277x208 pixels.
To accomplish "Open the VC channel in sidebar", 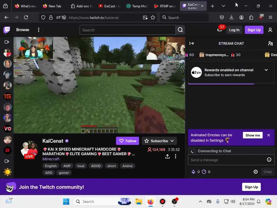I will (x=7, y=129).
